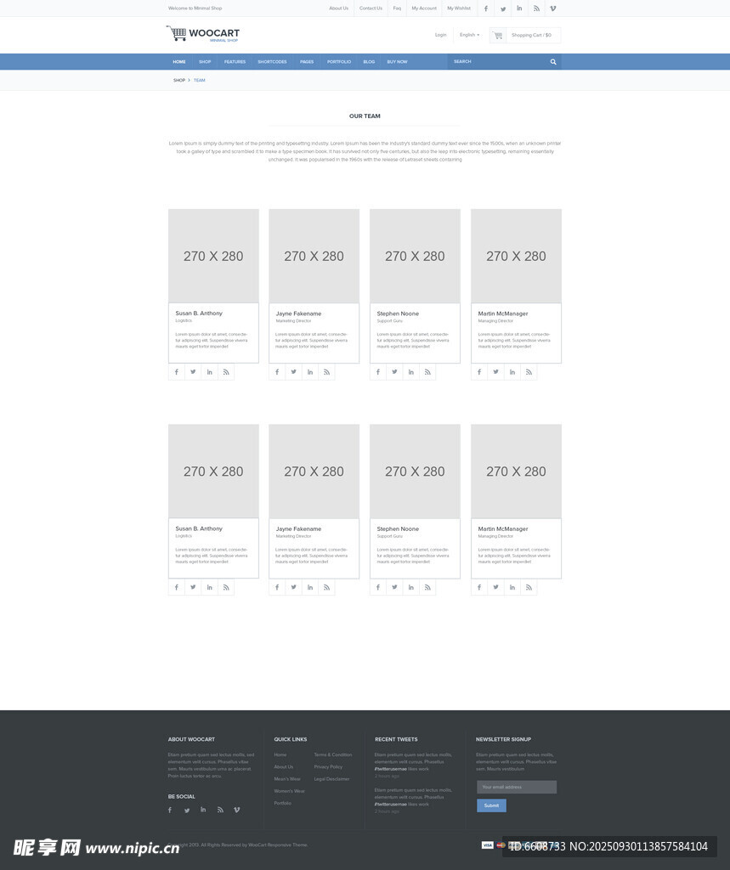Click Facebook icon in top header bar
Image resolution: width=730 pixels, height=870 pixels.
pyautogui.click(x=486, y=8)
